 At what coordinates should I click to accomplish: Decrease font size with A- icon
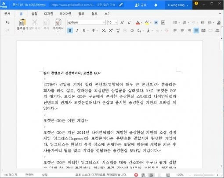(x=129, y=22)
